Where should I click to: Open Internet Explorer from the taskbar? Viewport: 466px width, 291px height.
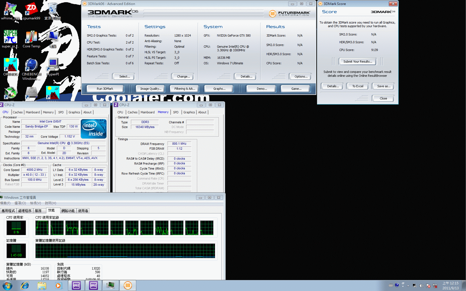coord(25,285)
